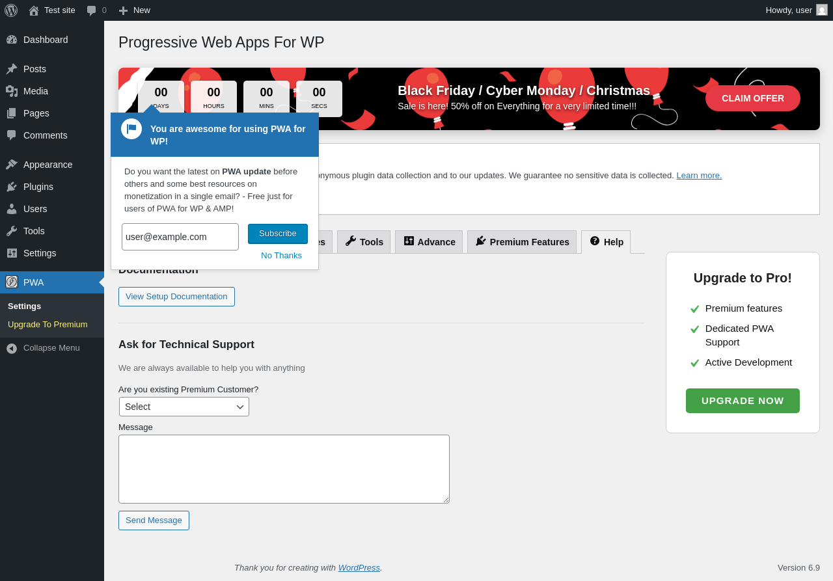Viewport: 833px width, 581px height.
Task: Open the user avatar in admin bar
Action: (x=822, y=10)
